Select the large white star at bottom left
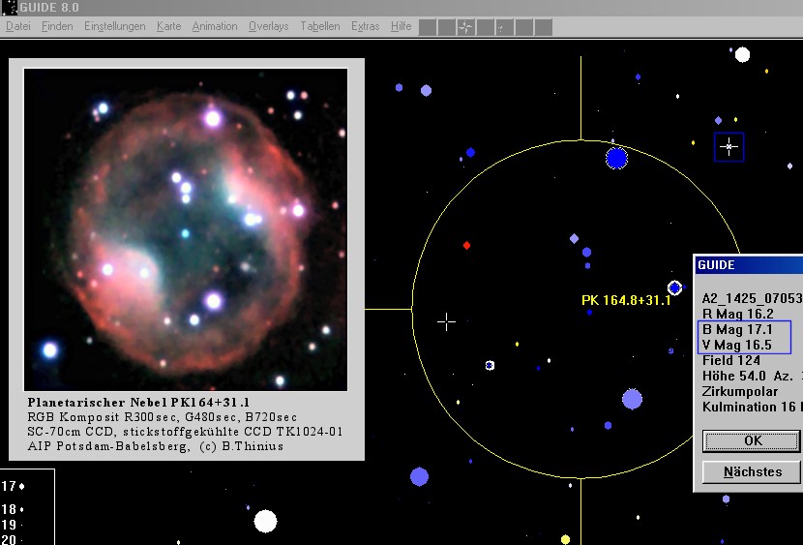803x545 pixels. coord(265,521)
